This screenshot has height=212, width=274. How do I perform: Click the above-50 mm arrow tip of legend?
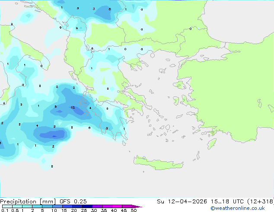pos(137,206)
